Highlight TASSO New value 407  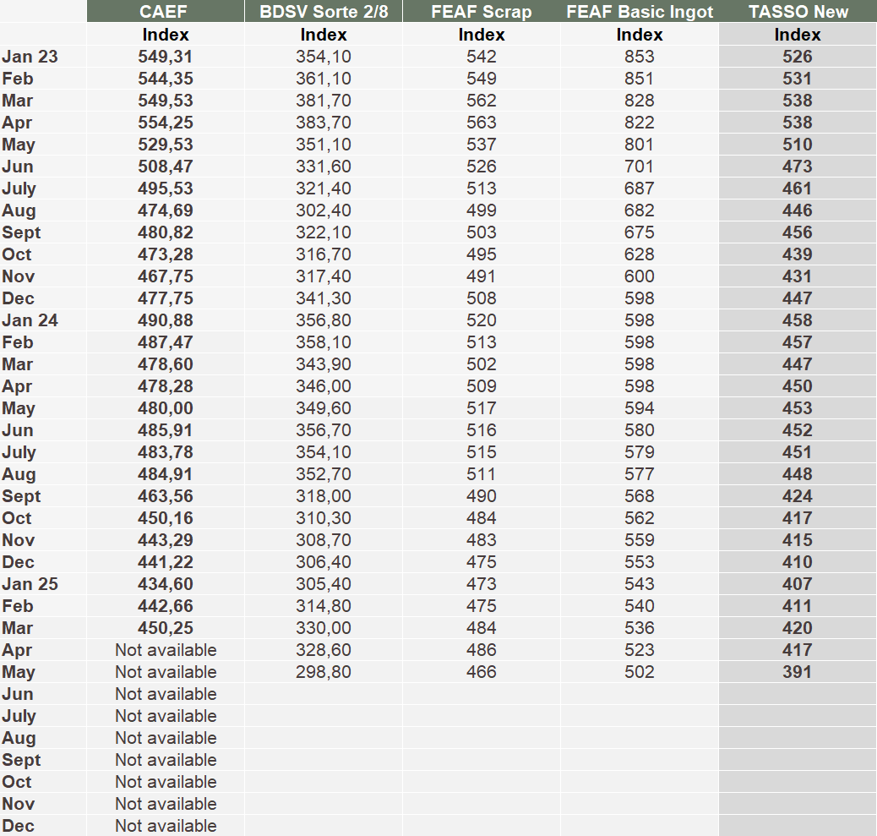(798, 583)
